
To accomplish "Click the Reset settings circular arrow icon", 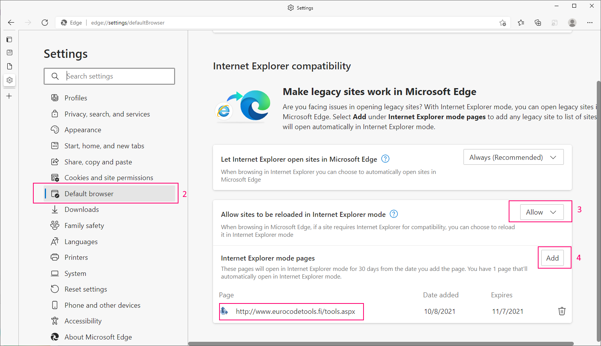I will [55, 289].
